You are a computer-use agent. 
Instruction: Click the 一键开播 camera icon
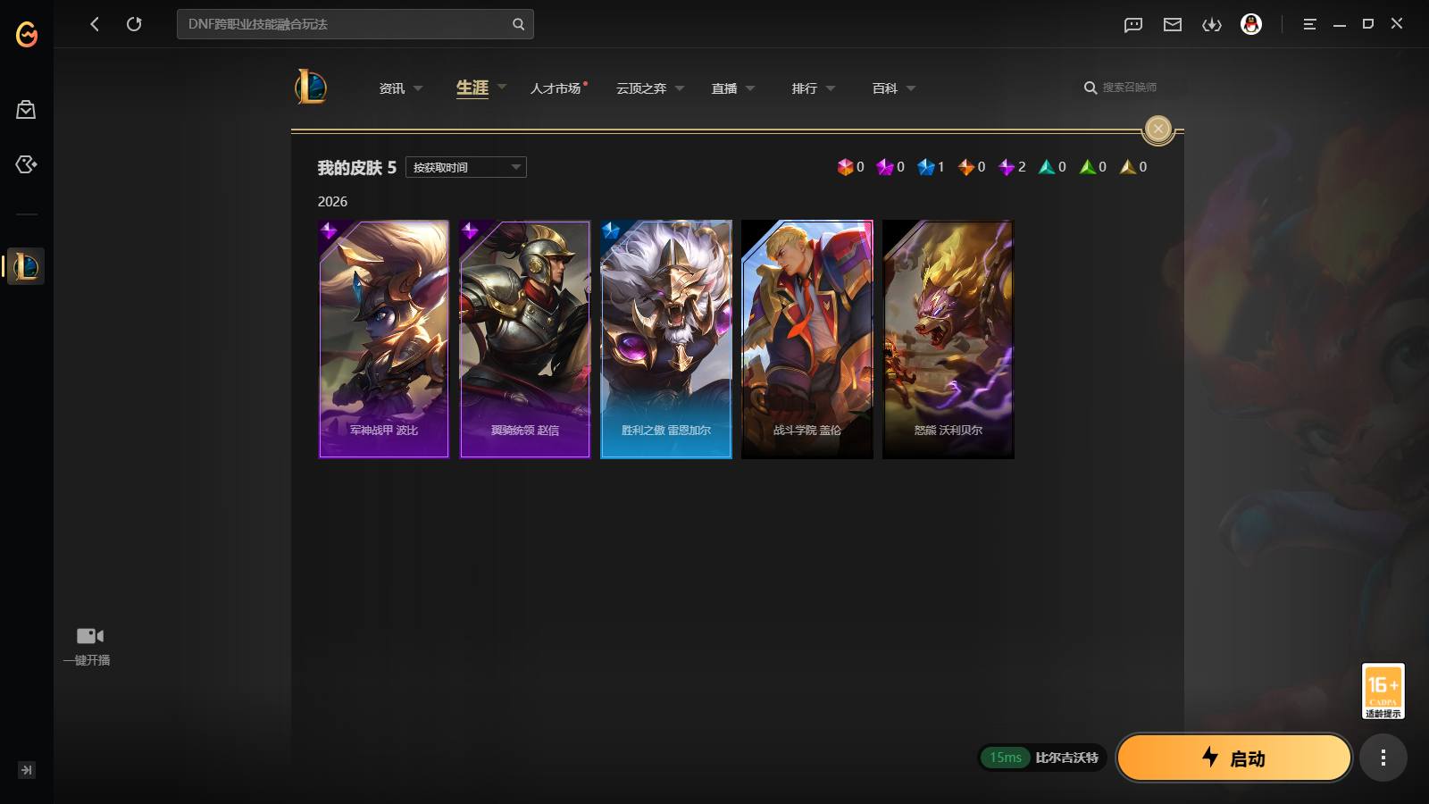click(90, 636)
